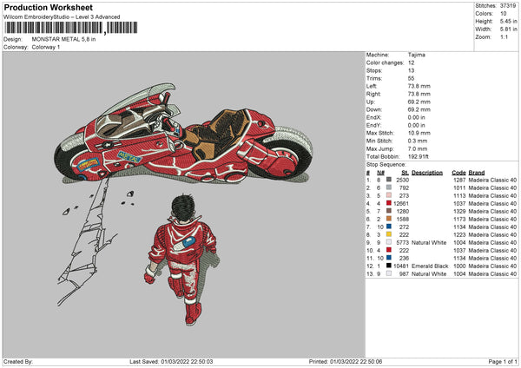
Task: Click the design name 'MONSTAR METAL 5,8 in'
Action: pos(63,39)
